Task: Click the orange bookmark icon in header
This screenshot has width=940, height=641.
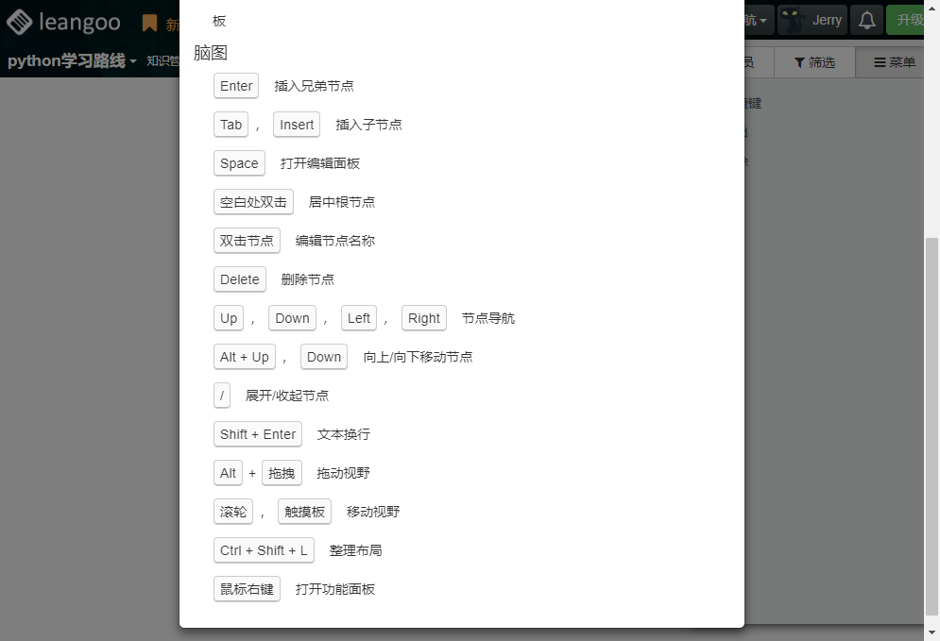Action: pyautogui.click(x=149, y=24)
